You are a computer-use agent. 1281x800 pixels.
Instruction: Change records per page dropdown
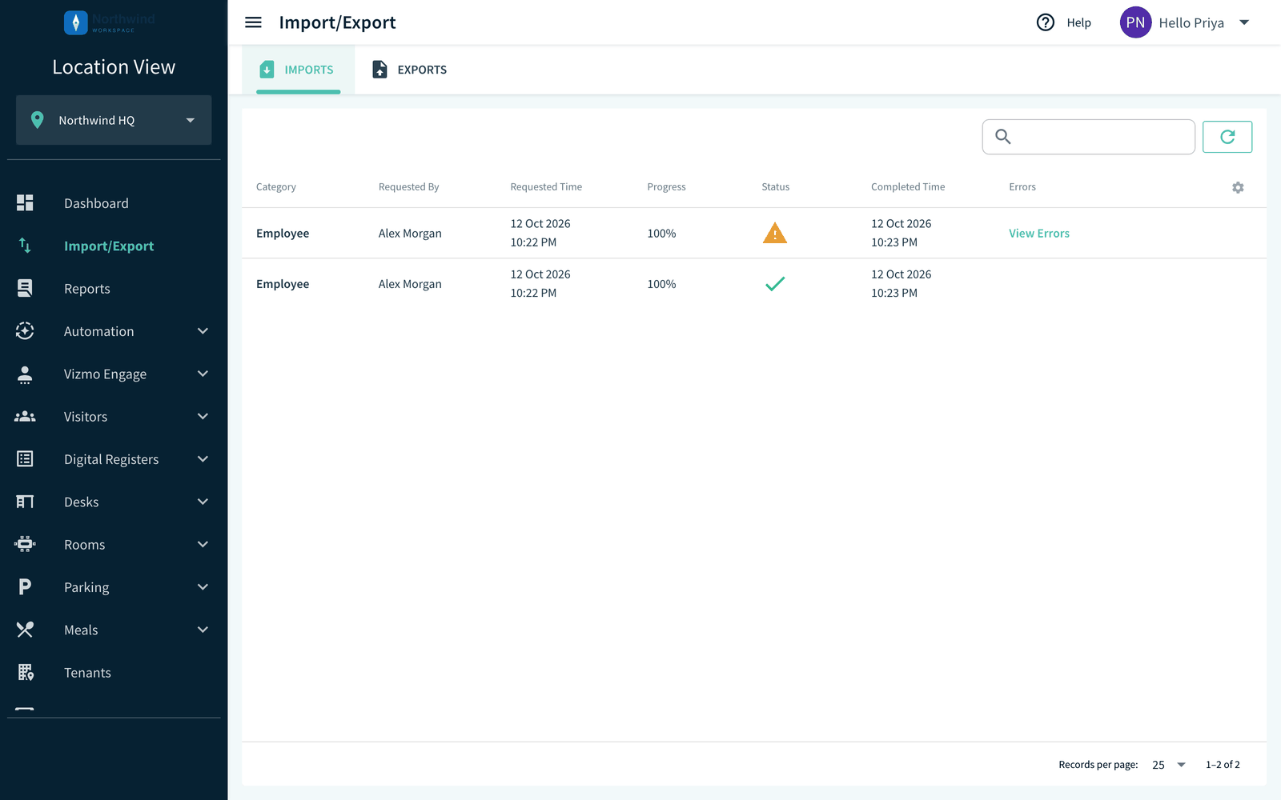tap(1168, 765)
